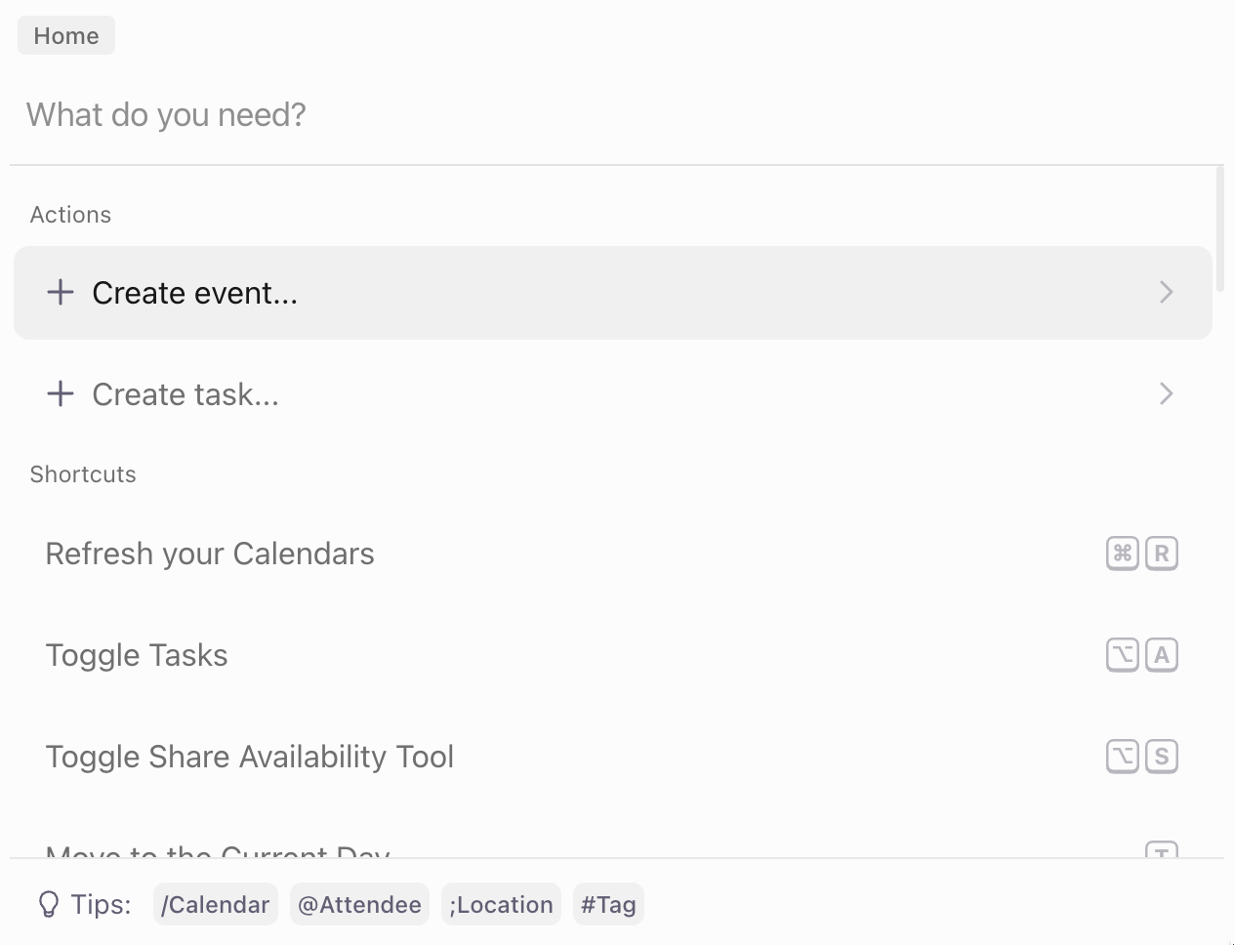Click the Home breadcrumb button

(x=66, y=35)
